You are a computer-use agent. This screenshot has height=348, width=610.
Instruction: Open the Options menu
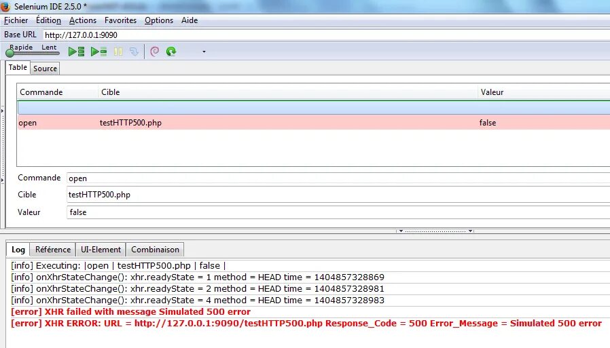pyautogui.click(x=159, y=20)
